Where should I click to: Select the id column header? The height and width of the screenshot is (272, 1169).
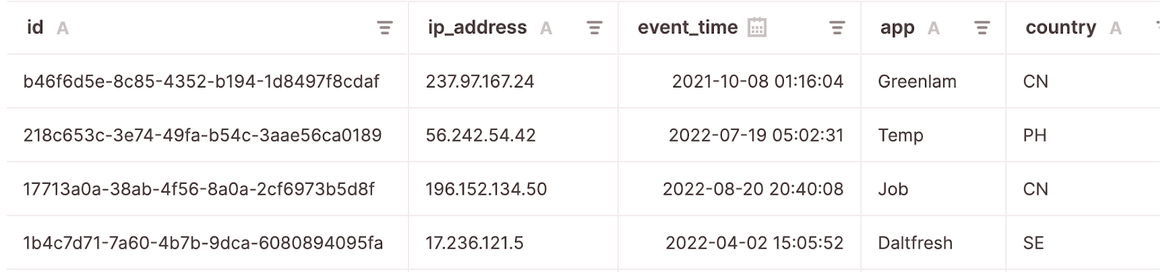207,28
